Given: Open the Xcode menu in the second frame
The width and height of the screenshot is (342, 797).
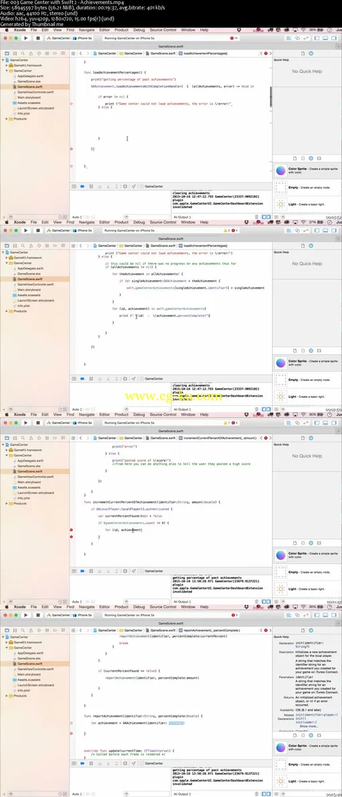Looking at the screenshot, I should 20,222.
